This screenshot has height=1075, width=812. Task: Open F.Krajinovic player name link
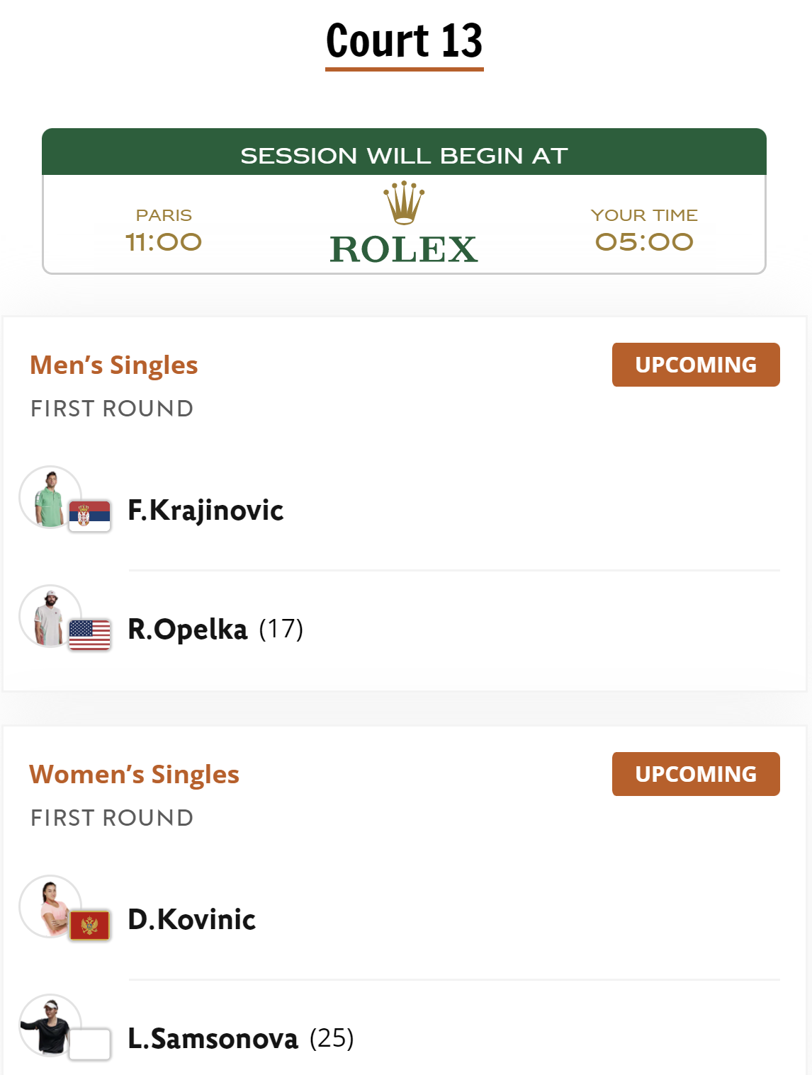coord(205,510)
